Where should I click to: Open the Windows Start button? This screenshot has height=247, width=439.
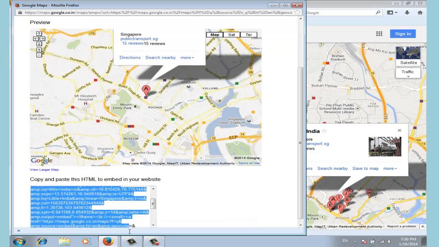19,241
